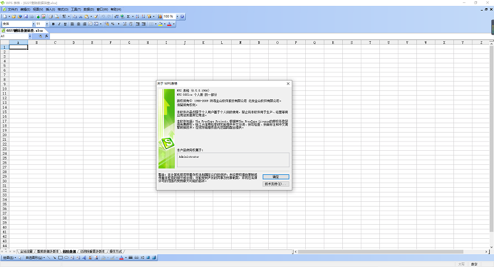Increase the cell indent
Screen dimensions: 494x267
[143, 24]
